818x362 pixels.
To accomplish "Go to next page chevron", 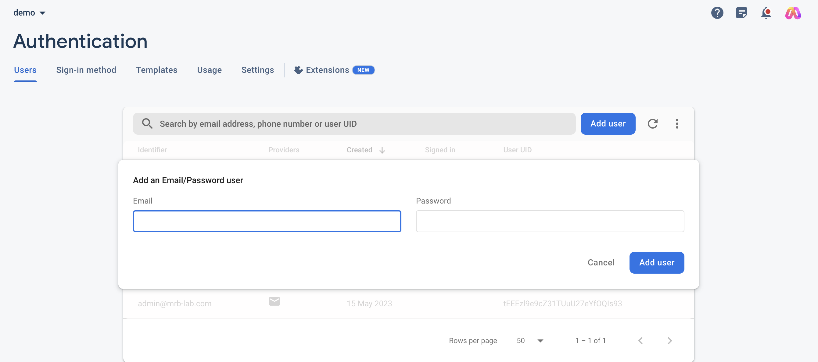I will pyautogui.click(x=669, y=340).
